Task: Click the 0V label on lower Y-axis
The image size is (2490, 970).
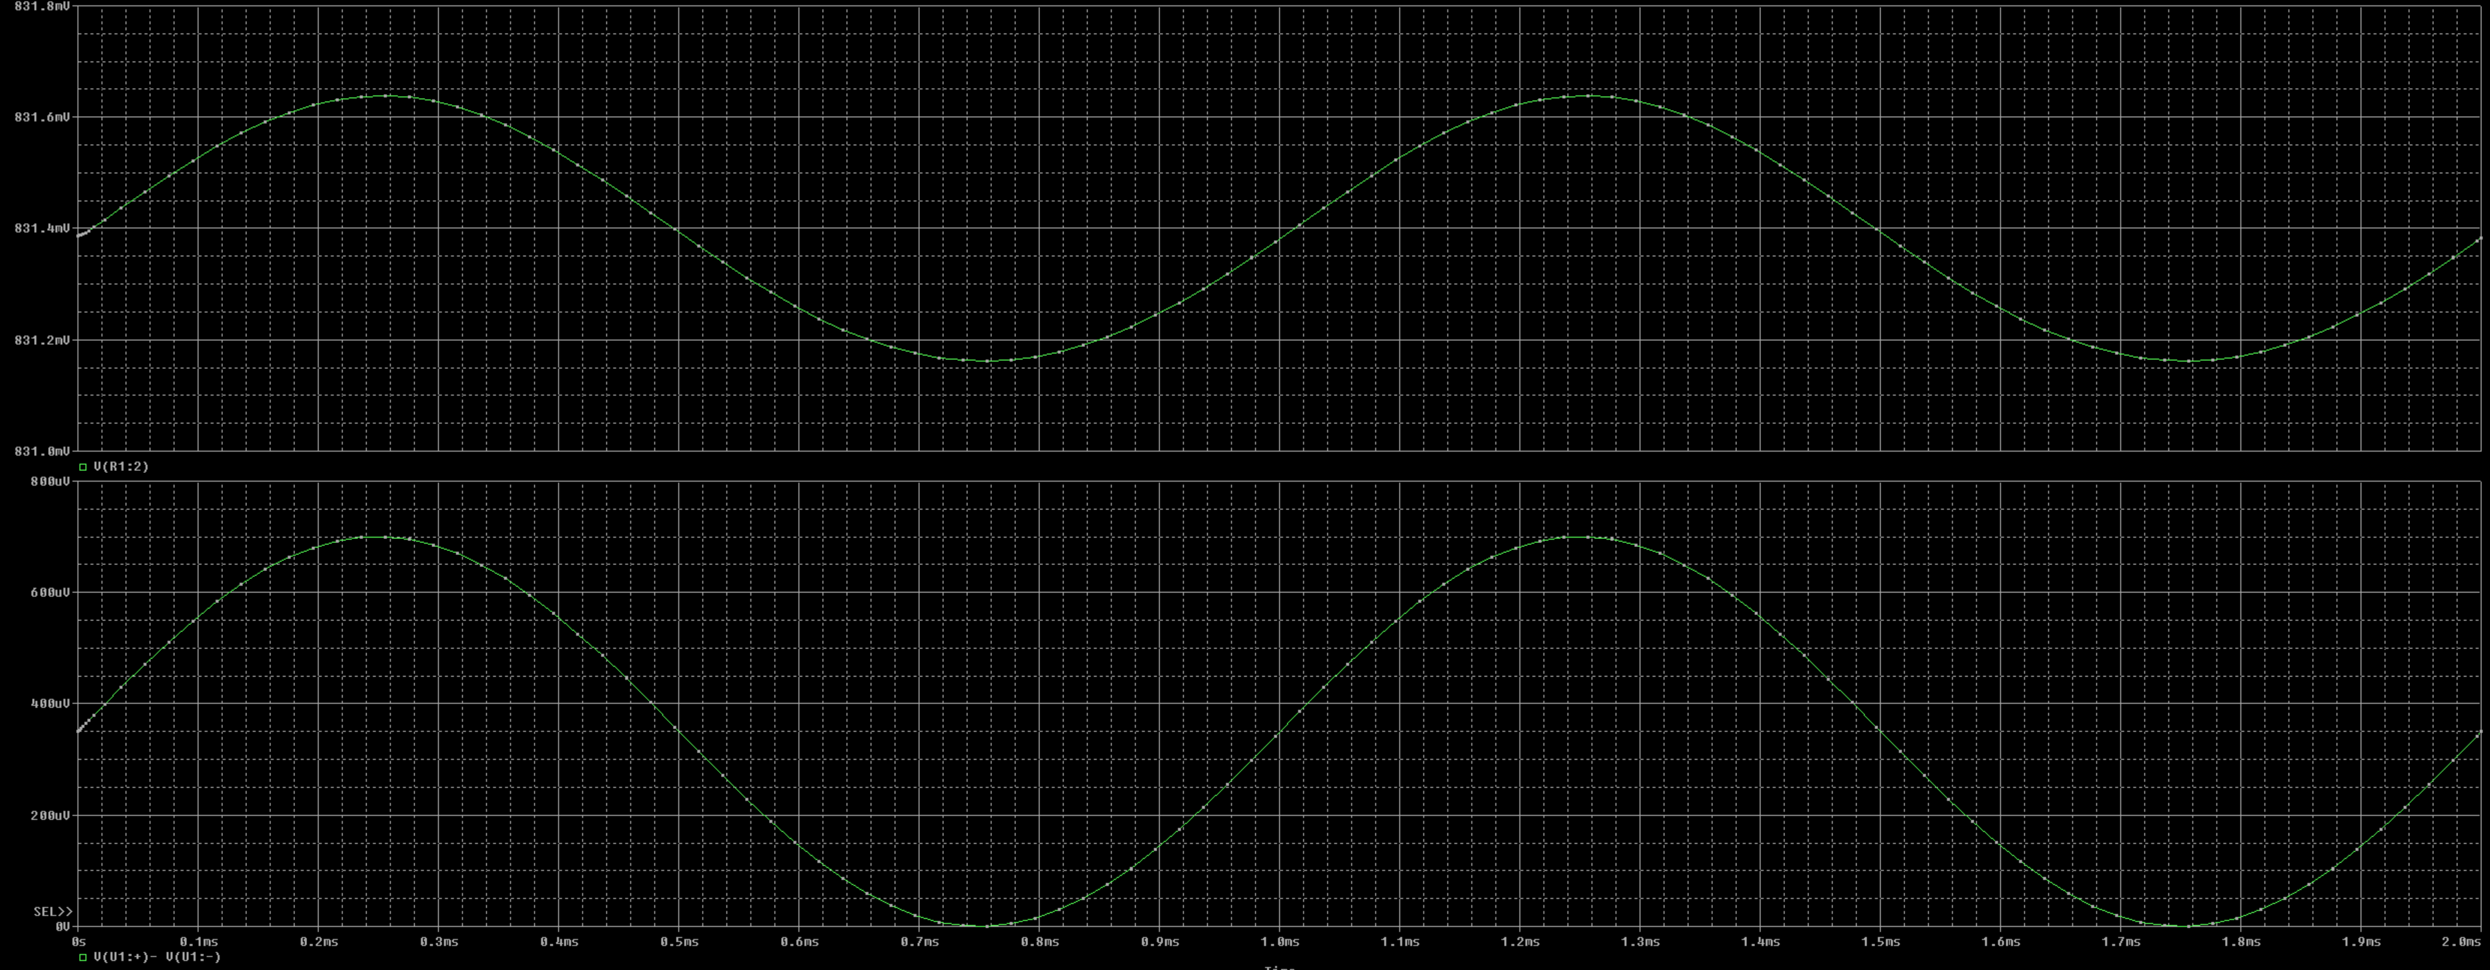Action: pyautogui.click(x=62, y=927)
